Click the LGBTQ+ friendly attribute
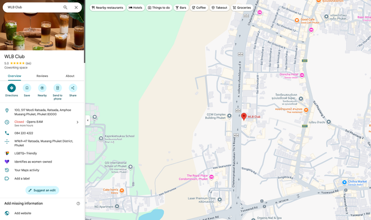Screen dimensions: 371x220 click(26, 153)
